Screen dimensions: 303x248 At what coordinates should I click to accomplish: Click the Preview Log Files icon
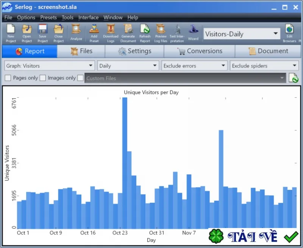pyautogui.click(x=161, y=29)
